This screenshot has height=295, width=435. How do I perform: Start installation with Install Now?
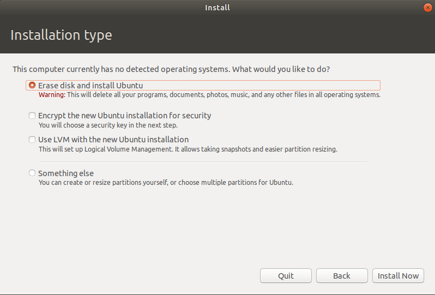pos(398,275)
